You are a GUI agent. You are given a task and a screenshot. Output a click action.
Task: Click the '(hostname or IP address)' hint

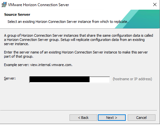tap(132, 79)
